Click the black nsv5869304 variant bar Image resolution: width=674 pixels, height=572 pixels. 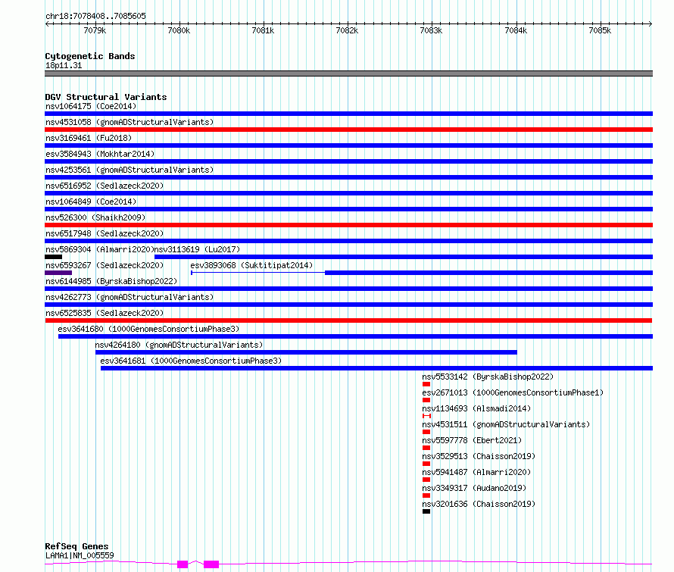tap(53, 257)
